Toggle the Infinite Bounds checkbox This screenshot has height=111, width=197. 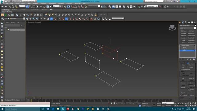181,69
